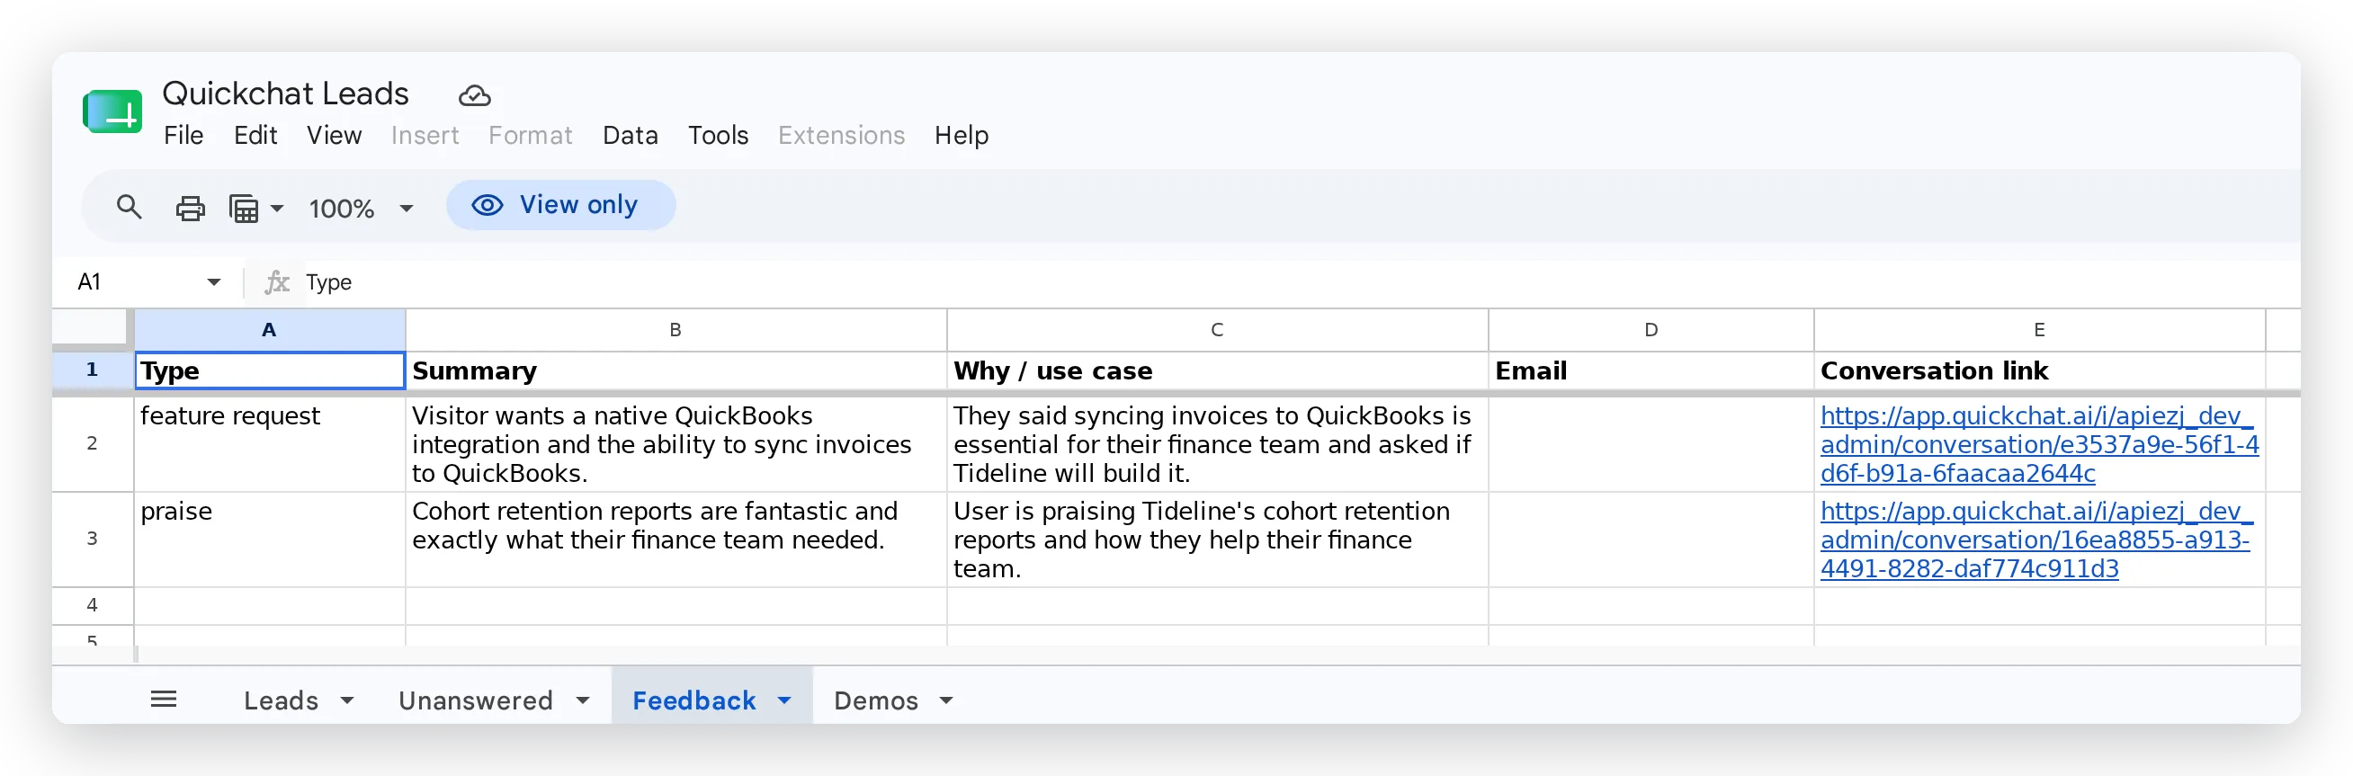
Task: Switch to the Unanswered sheet tab
Action: point(476,700)
